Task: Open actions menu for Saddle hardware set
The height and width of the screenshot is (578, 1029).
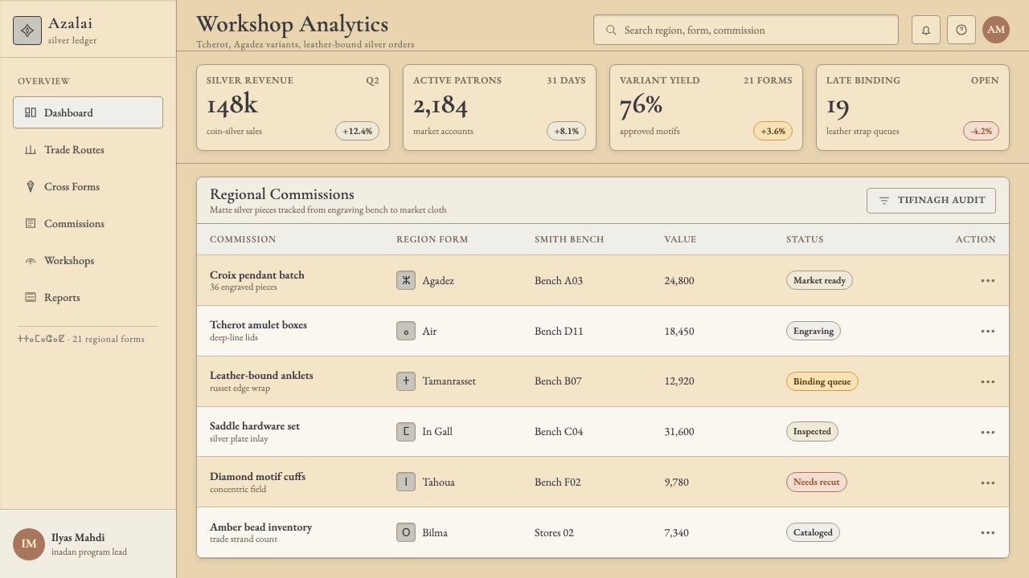Action: coord(988,432)
